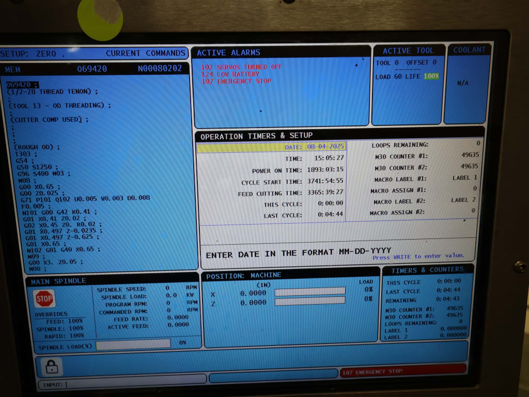Select the N101 G00 G42 X0.41 line
Image resolution: width=529 pixels, height=397 pixels.
point(60,212)
